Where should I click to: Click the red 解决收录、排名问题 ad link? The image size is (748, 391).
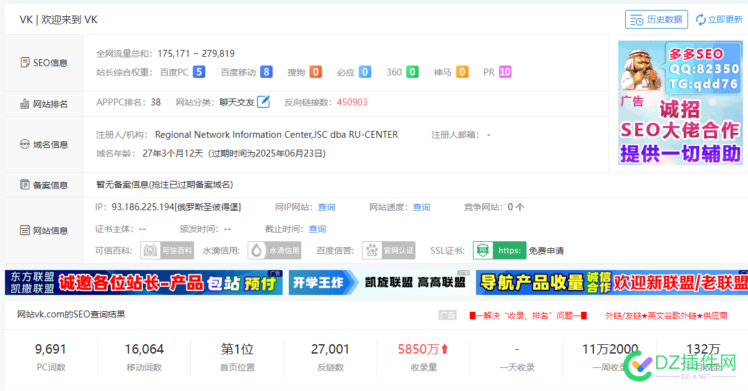click(528, 316)
